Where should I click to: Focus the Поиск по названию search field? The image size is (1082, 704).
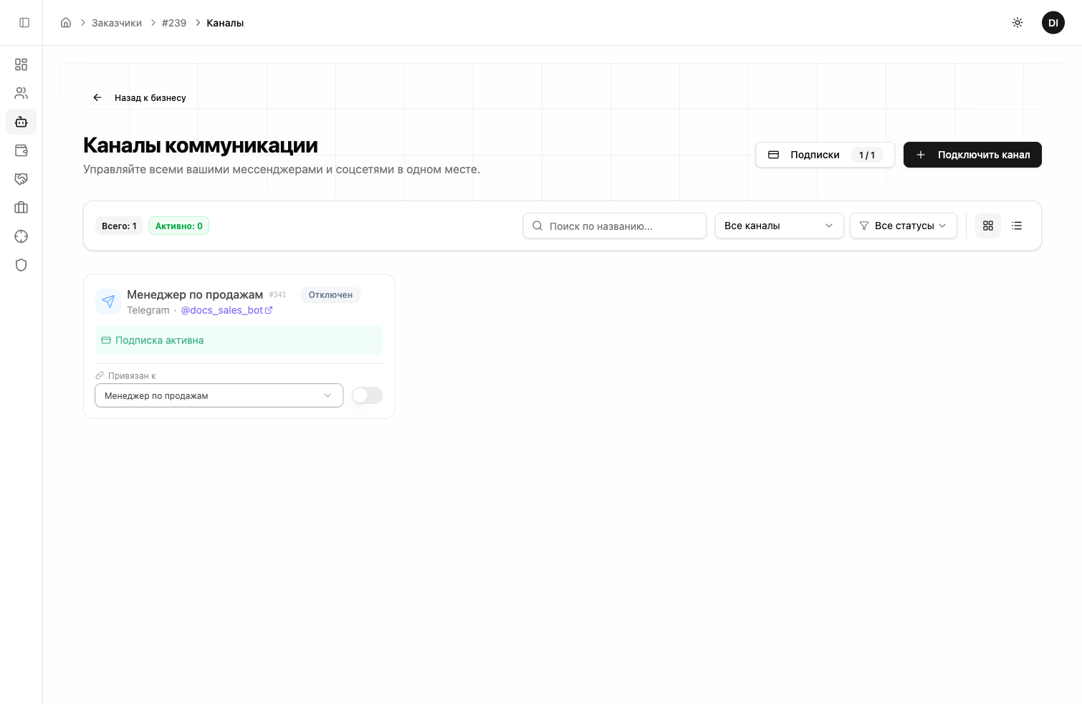(615, 226)
